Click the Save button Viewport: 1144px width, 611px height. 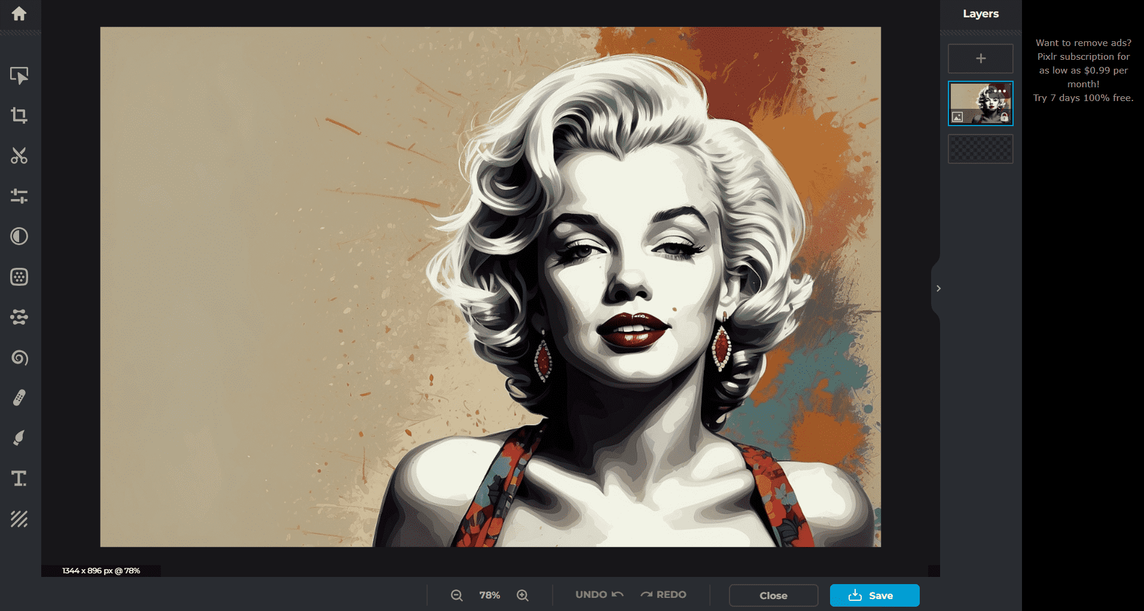(x=874, y=595)
